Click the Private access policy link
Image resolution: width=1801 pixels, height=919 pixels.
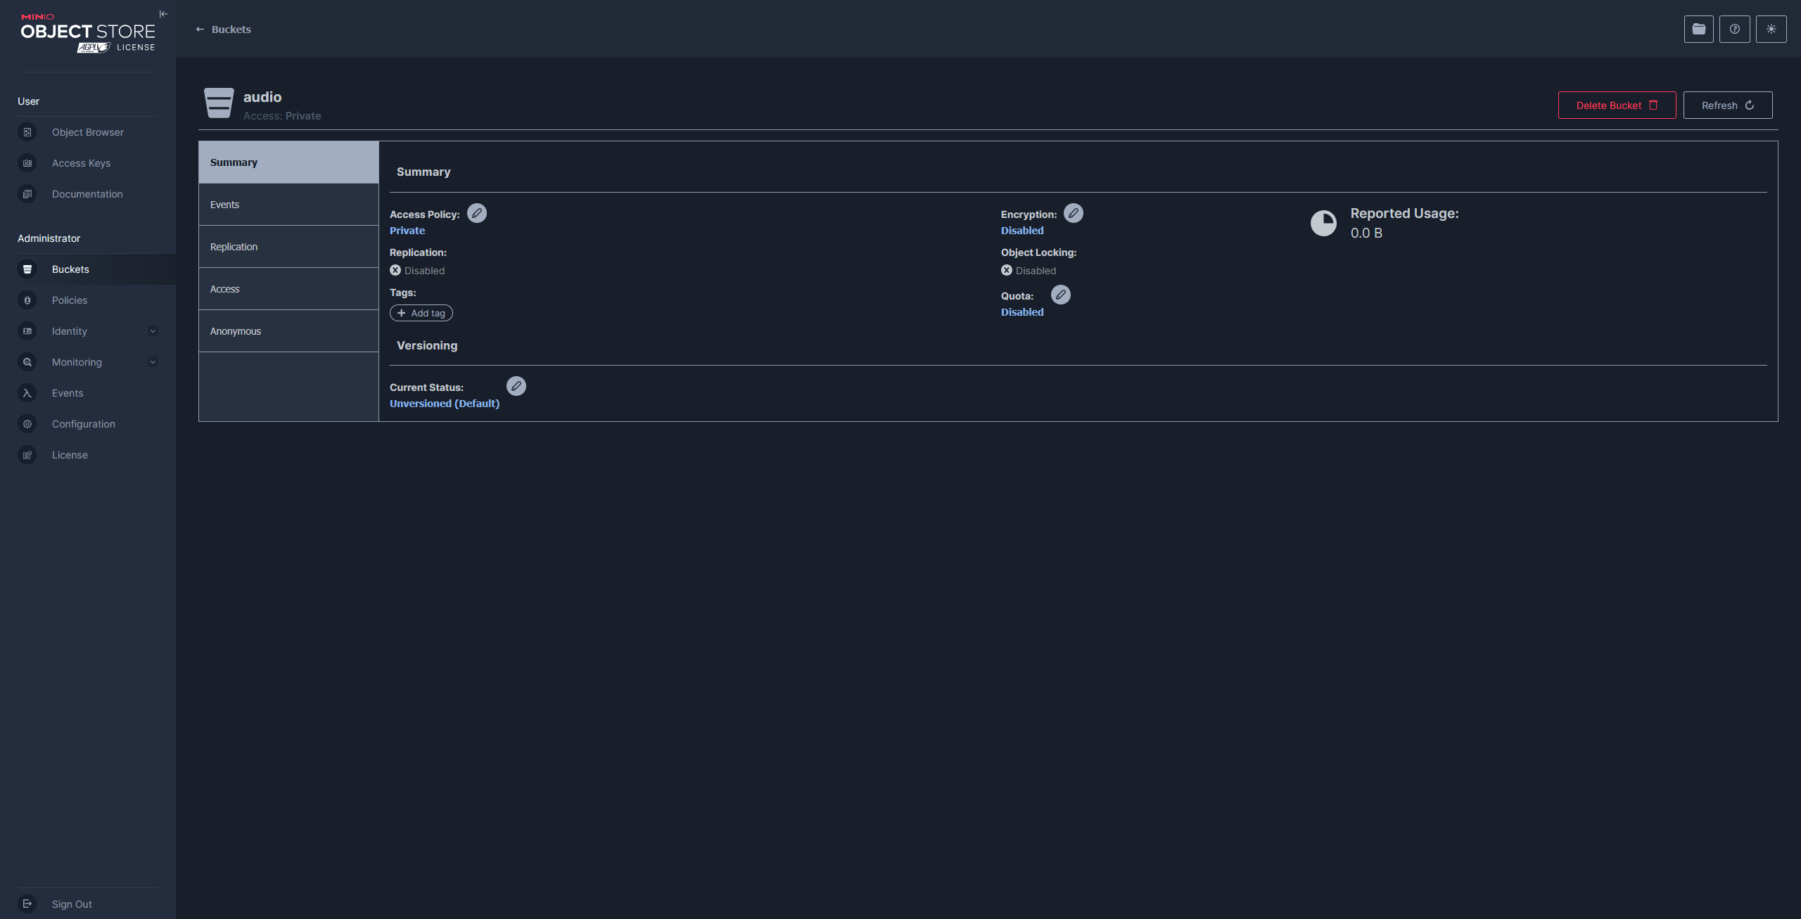click(407, 231)
